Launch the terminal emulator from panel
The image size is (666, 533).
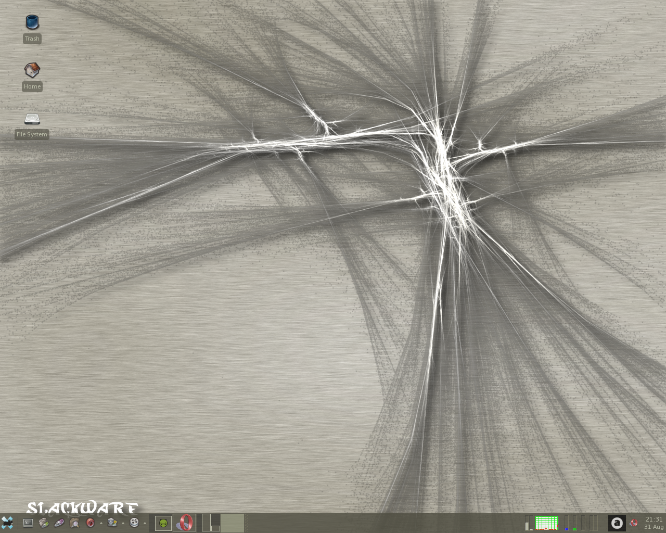pos(28,523)
